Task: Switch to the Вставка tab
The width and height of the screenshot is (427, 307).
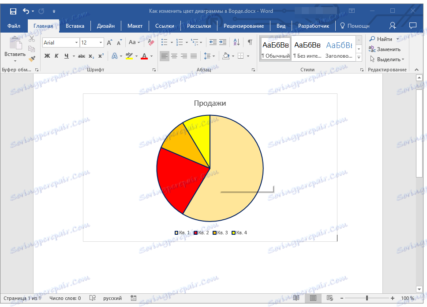Action: pyautogui.click(x=75, y=26)
